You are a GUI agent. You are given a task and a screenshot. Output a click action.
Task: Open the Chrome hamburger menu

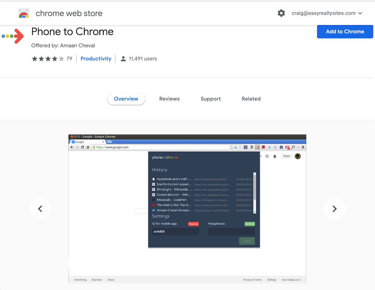point(303,147)
